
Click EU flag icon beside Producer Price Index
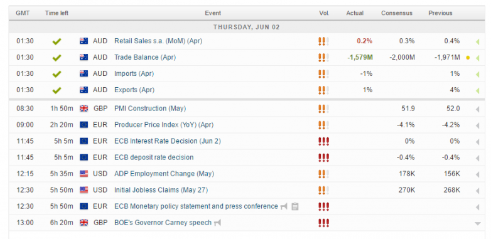pos(84,125)
